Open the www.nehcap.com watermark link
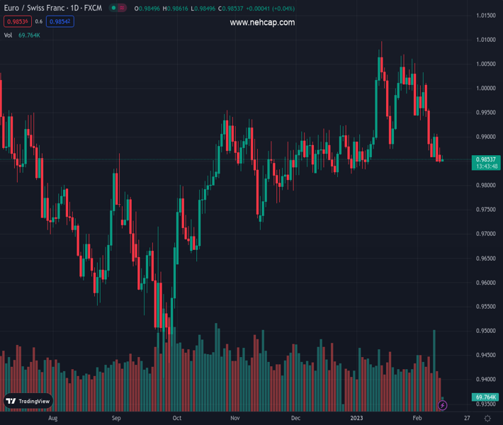Screen dimensions: 503x425 pos(262,23)
